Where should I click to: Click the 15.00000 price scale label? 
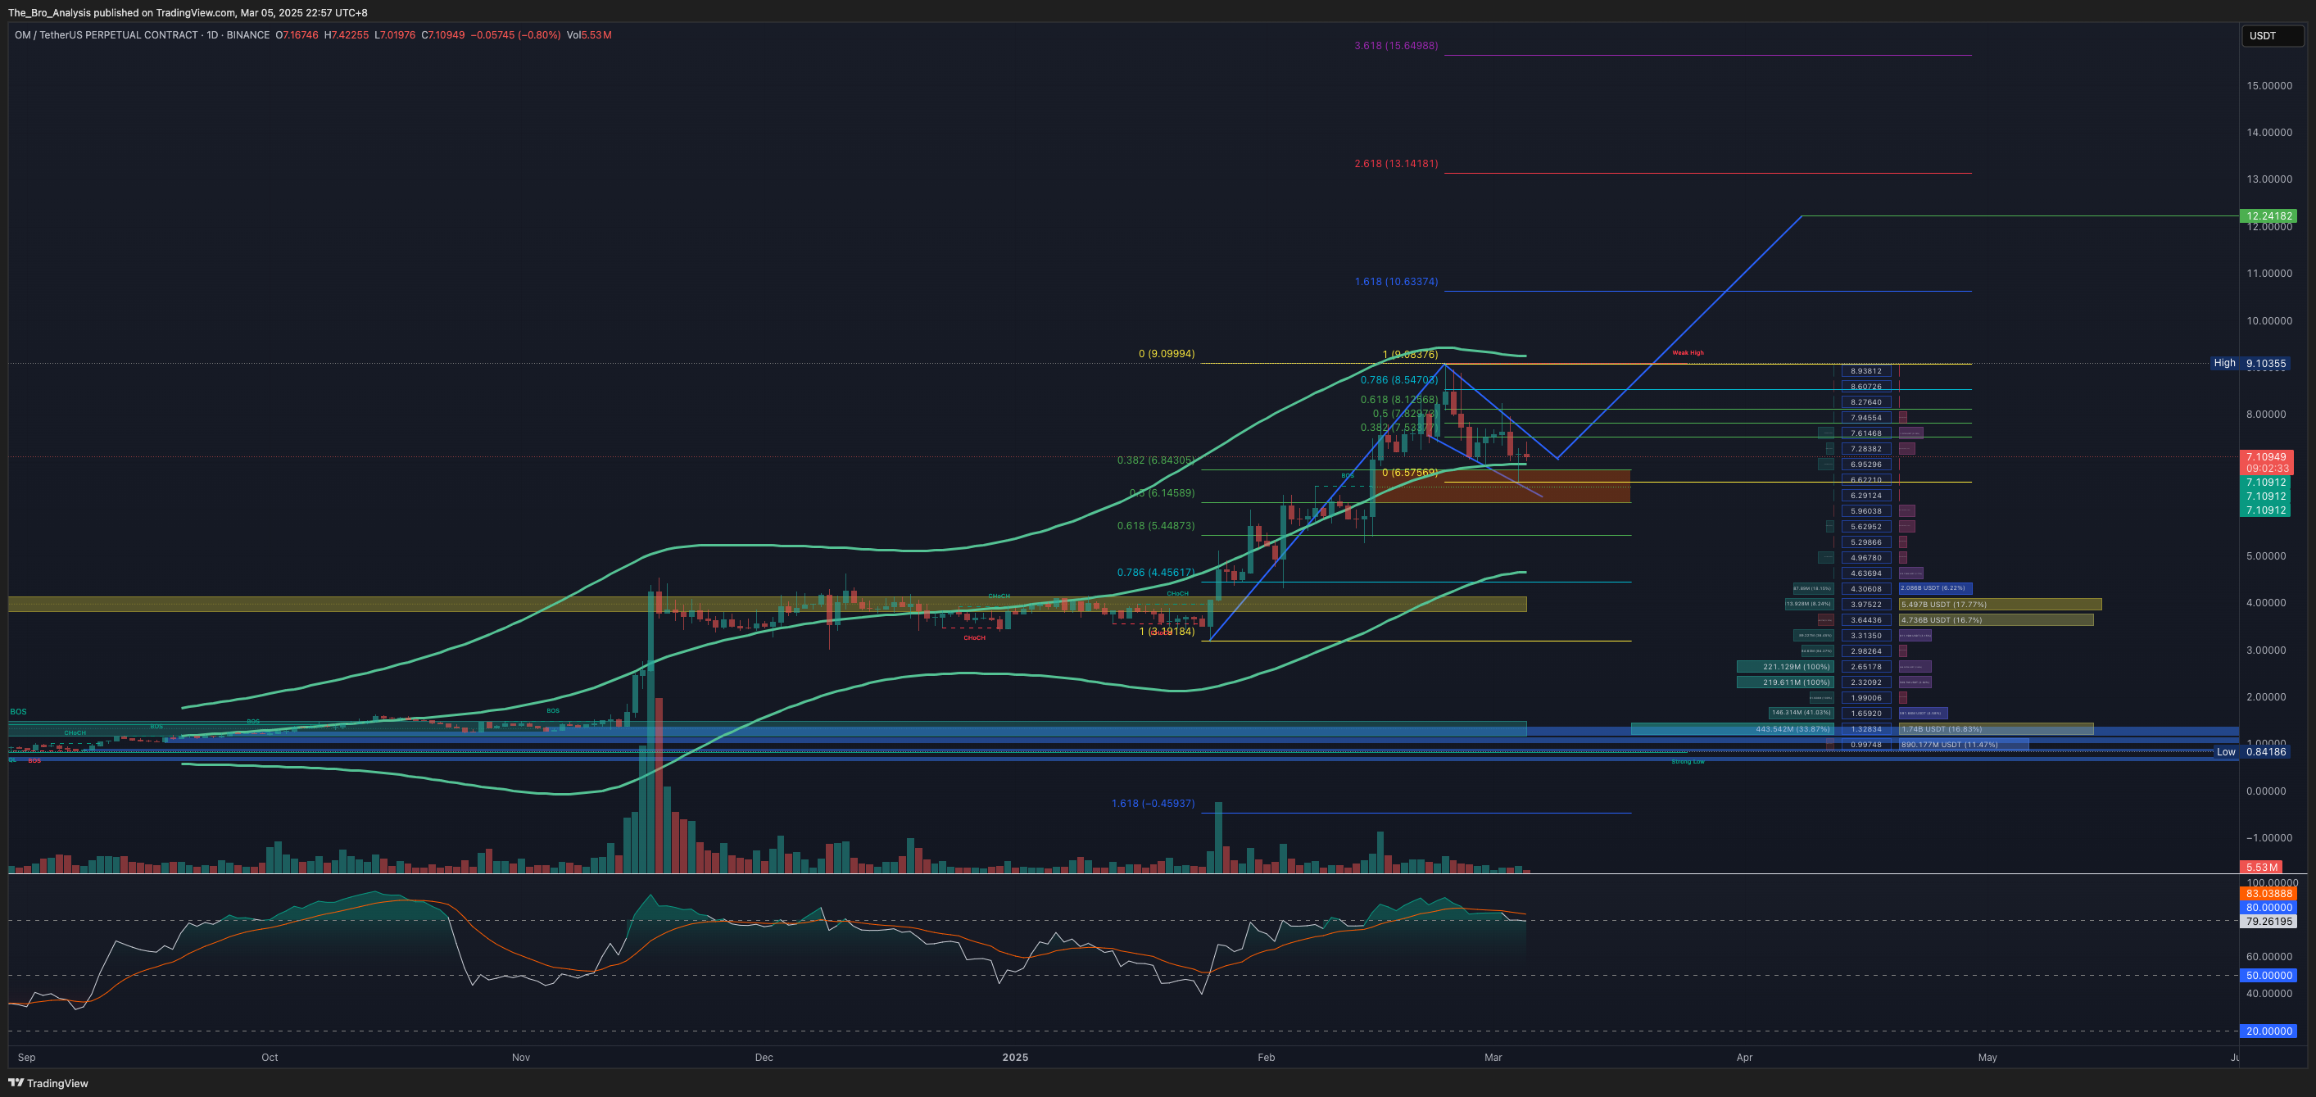2269,85
